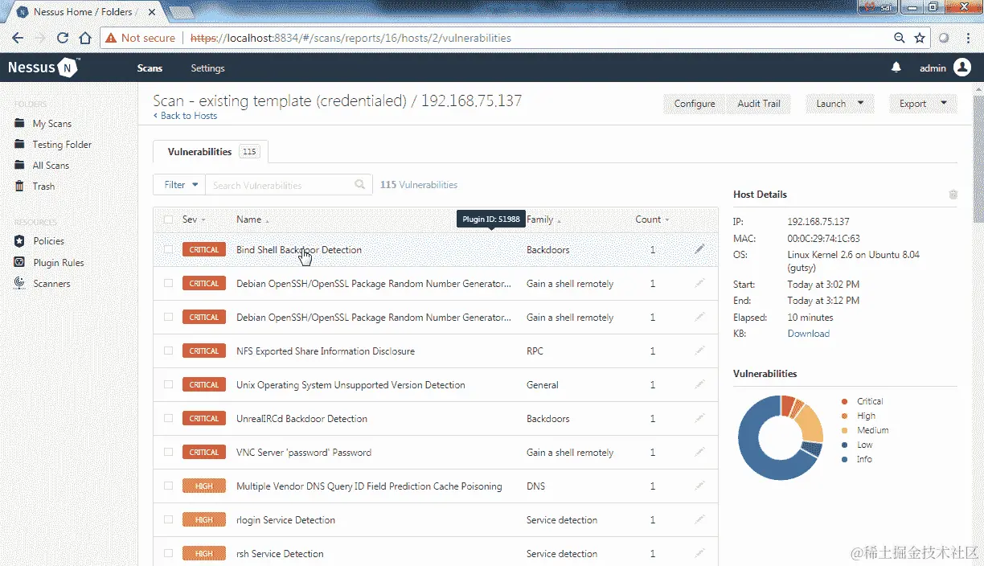
Task: Sort by the Sev column
Action: pyautogui.click(x=194, y=219)
